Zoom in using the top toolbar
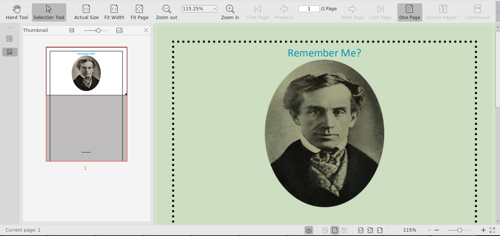Screen dimensions: 500x236 click(x=230, y=12)
